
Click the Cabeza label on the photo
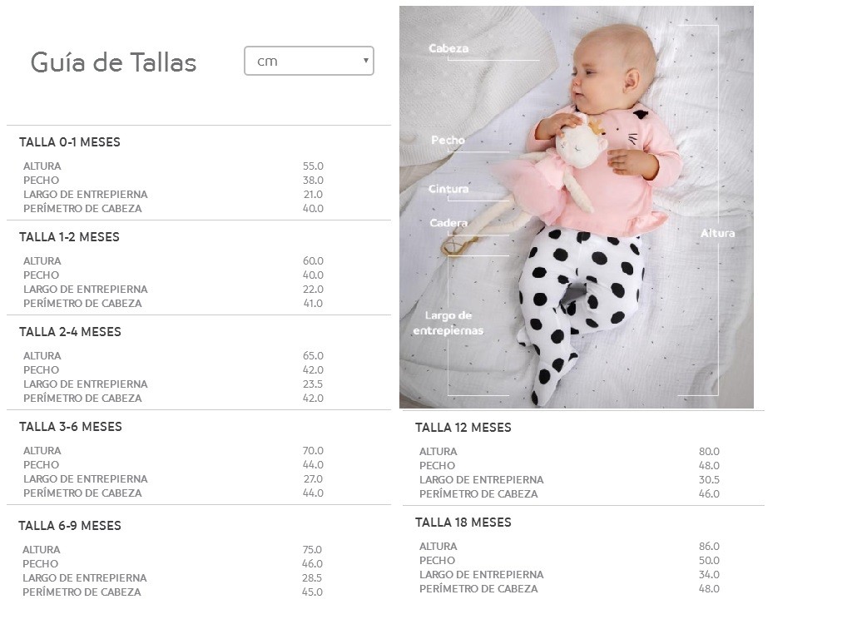[448, 48]
